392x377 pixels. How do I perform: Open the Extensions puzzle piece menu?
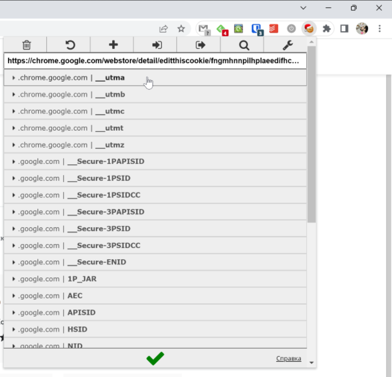pos(326,29)
